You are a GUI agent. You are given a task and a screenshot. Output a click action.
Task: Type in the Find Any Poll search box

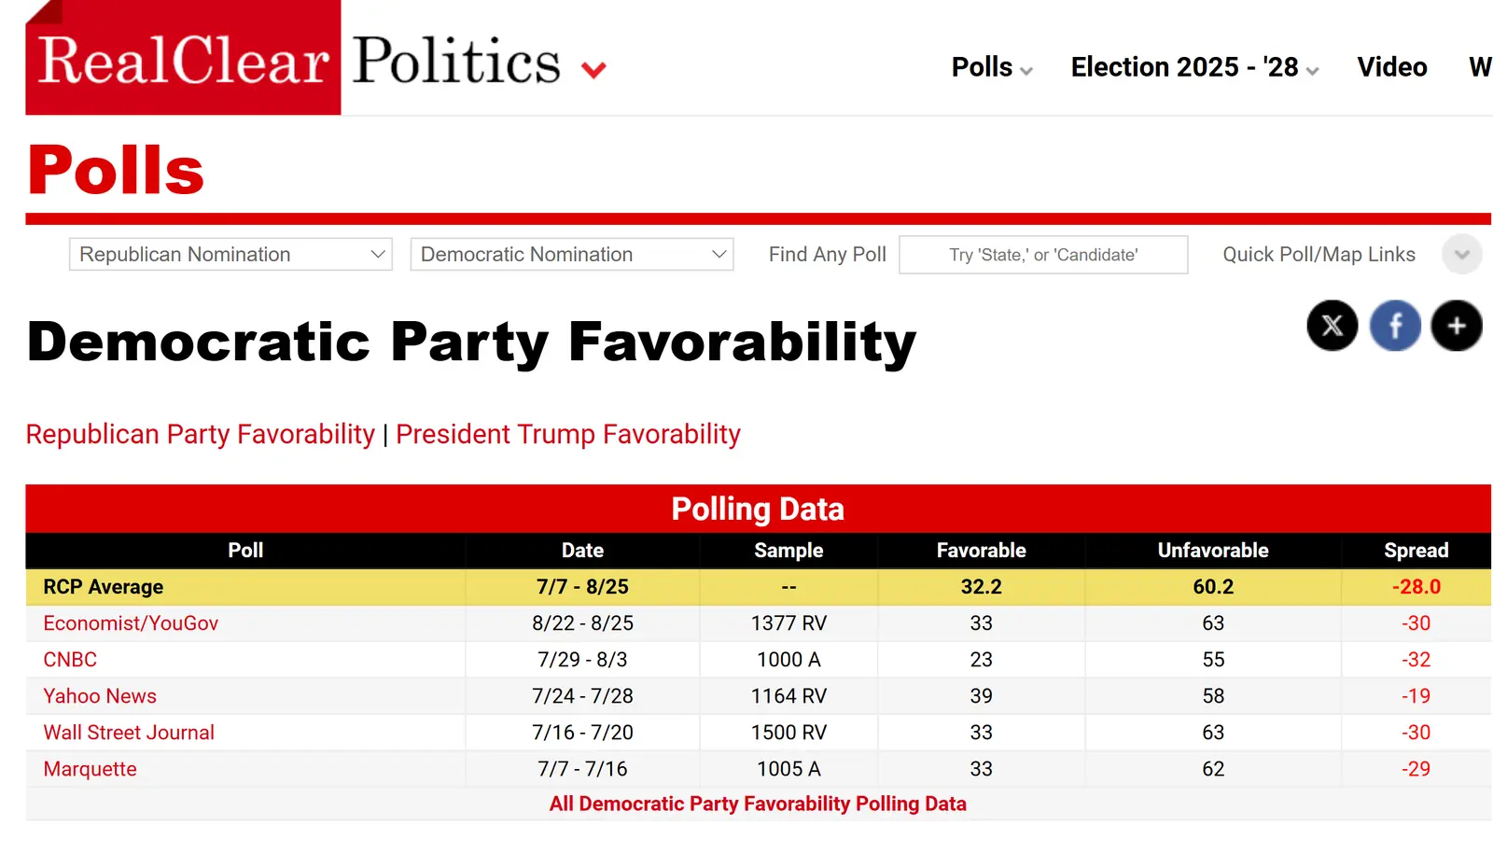(x=1043, y=255)
